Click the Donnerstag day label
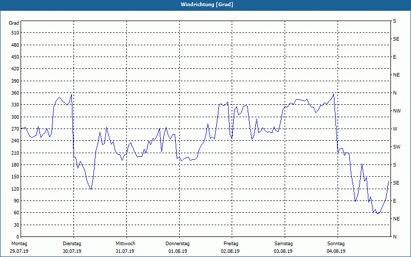 [x=177, y=244]
